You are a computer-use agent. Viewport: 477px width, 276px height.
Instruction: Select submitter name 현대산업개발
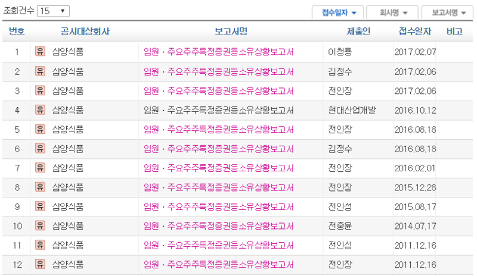352,110
